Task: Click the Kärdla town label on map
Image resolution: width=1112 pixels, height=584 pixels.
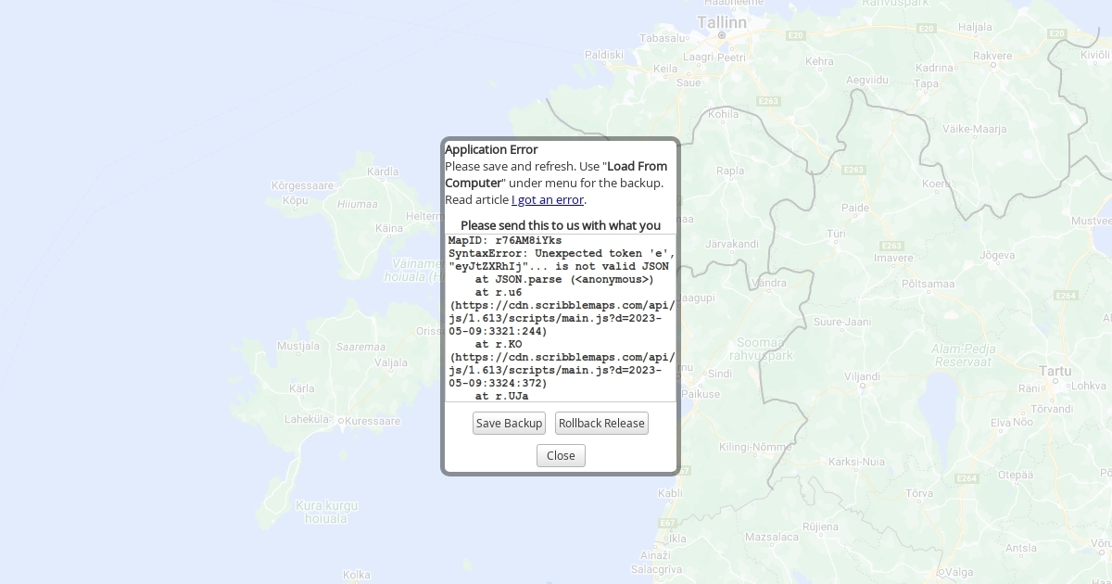Action: [x=383, y=171]
